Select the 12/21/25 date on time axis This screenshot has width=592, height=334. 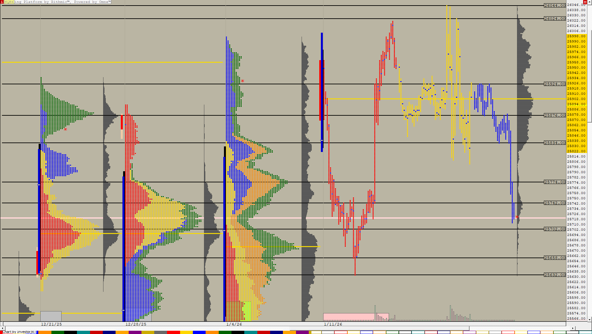pyautogui.click(x=51, y=324)
